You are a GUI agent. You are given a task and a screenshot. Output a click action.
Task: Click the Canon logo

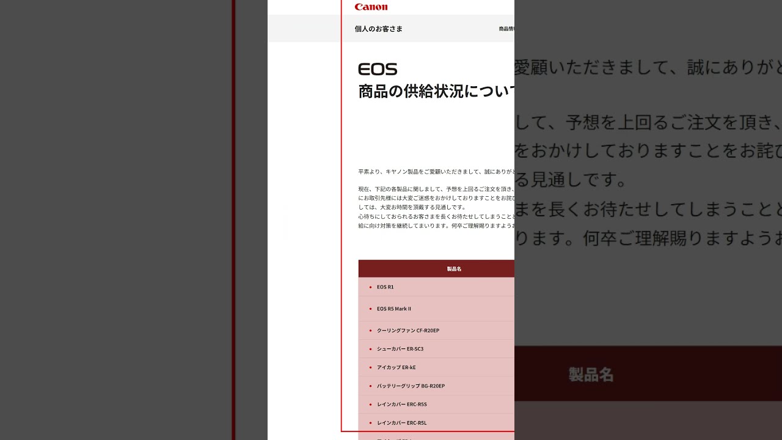point(371,7)
